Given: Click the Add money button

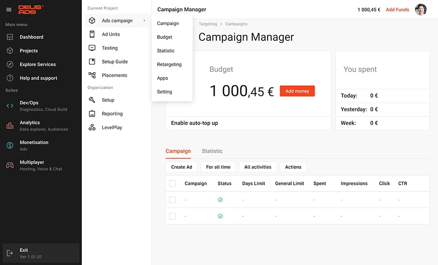Looking at the screenshot, I should [297, 91].
